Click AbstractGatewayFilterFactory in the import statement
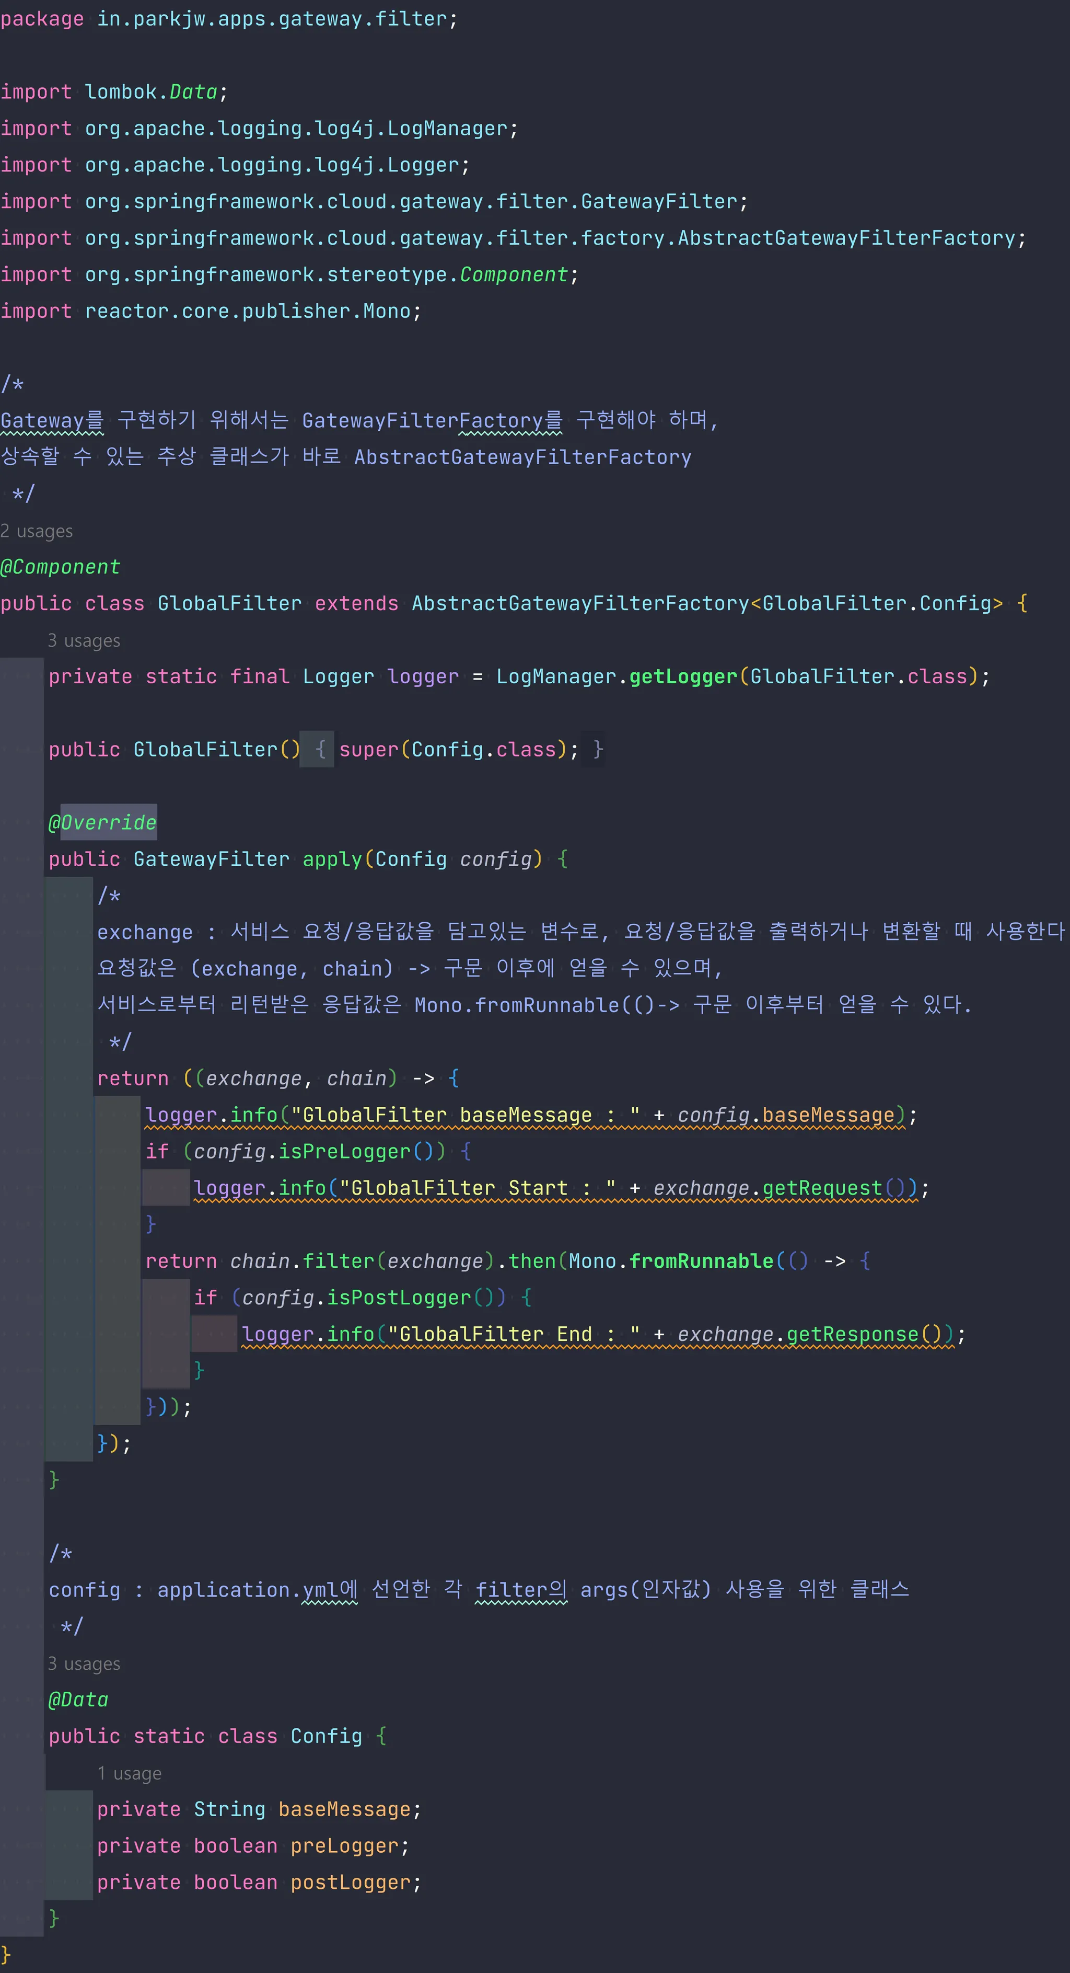 [x=846, y=238]
